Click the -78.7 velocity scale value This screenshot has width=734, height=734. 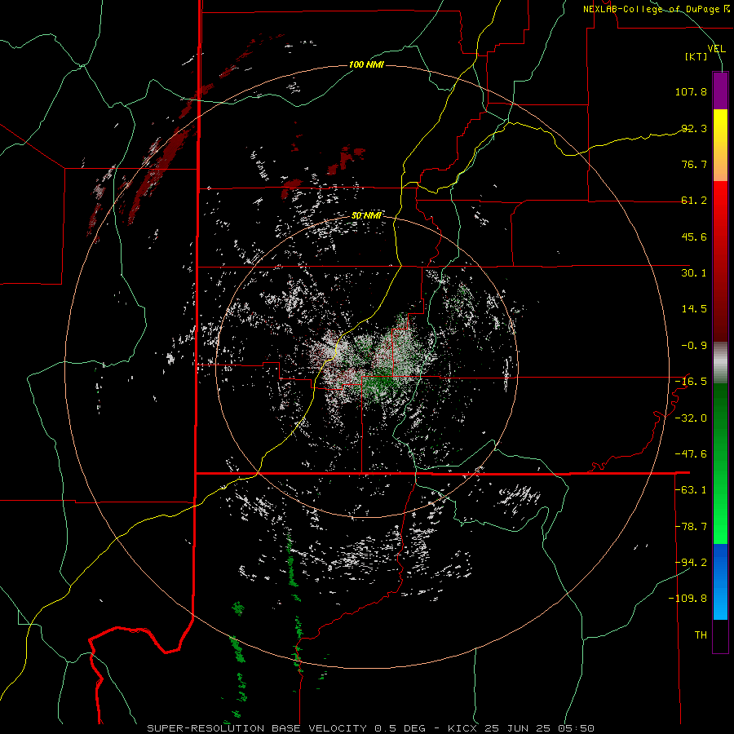(691, 527)
